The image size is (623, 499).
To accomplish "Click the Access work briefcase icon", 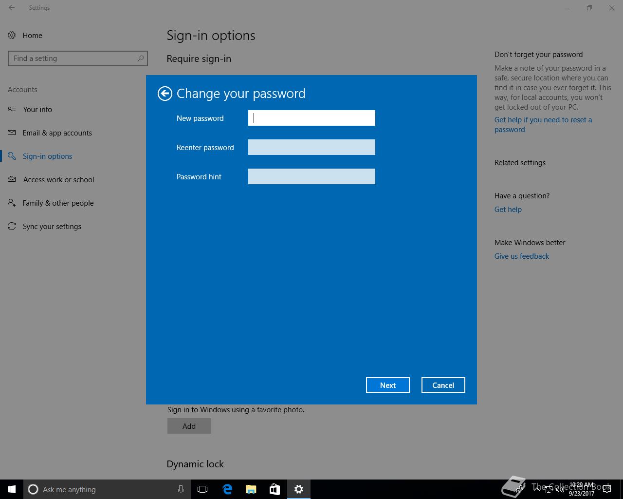I will 12,179.
